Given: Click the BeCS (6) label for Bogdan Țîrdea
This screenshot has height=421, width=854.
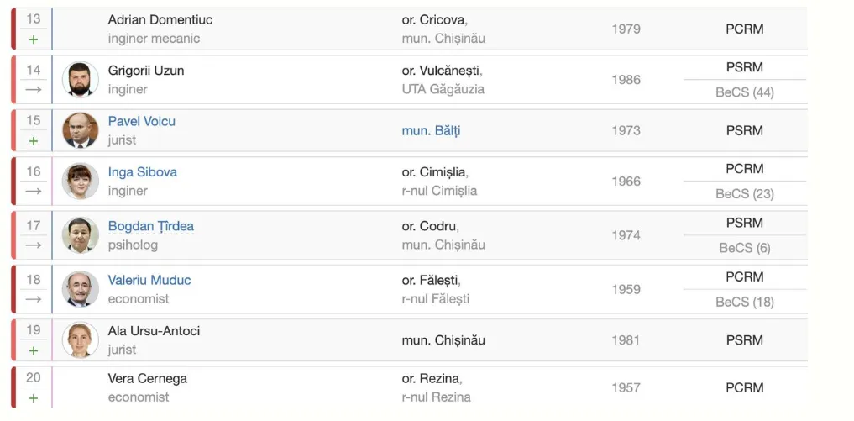Looking at the screenshot, I should click(x=745, y=248).
